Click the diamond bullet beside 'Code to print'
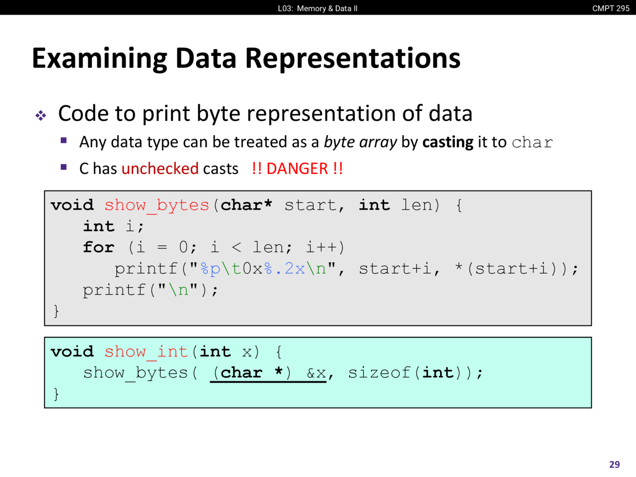This screenshot has height=477, width=636. pos(41,116)
